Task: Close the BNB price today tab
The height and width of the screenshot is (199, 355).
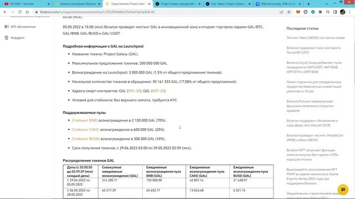Action: tap(300, 4)
